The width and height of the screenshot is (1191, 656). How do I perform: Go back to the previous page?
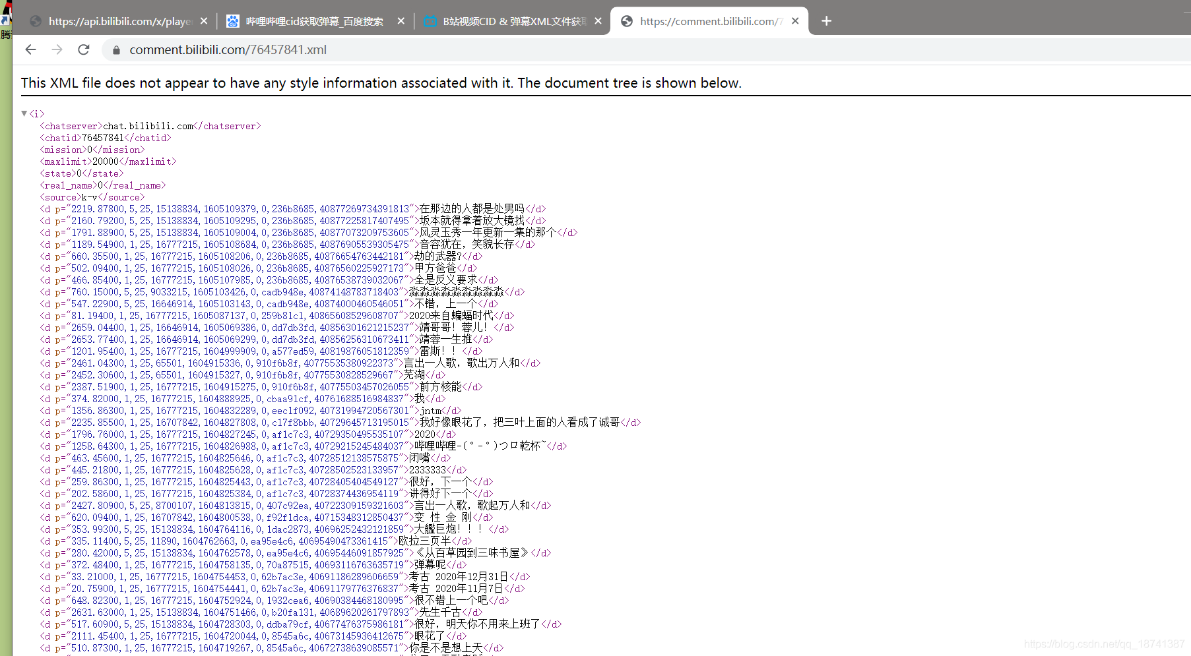pyautogui.click(x=30, y=49)
